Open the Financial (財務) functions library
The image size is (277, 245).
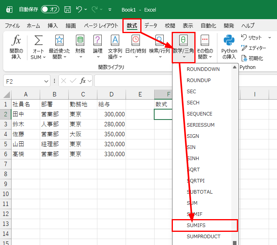[x=80, y=47]
